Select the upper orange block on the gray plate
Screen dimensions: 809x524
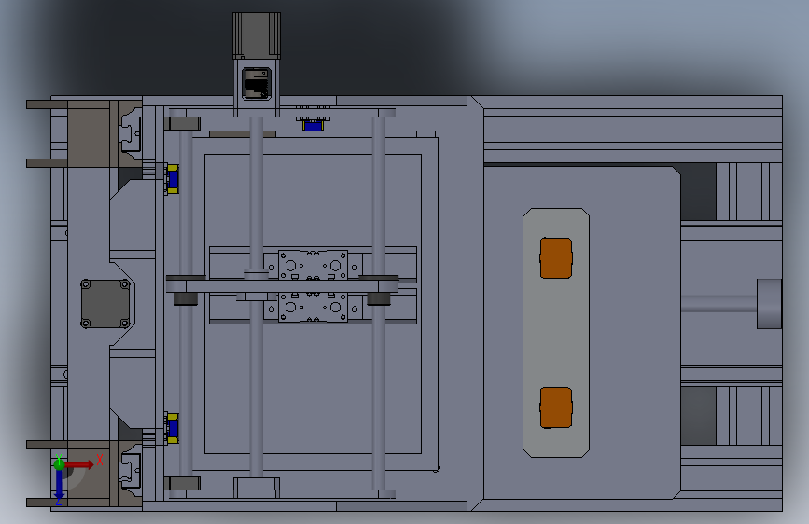(x=556, y=258)
